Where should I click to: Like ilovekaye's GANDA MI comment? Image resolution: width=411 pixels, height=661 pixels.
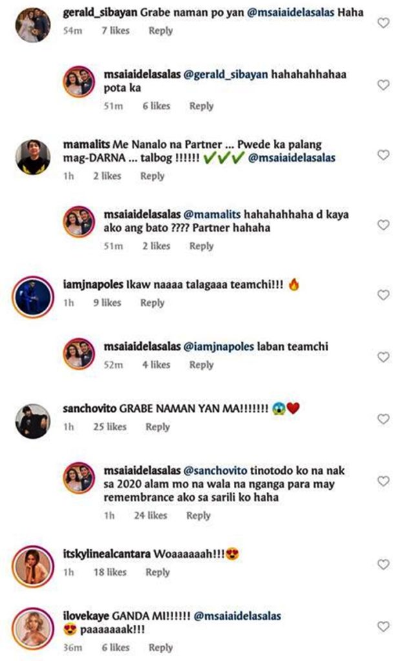(383, 626)
